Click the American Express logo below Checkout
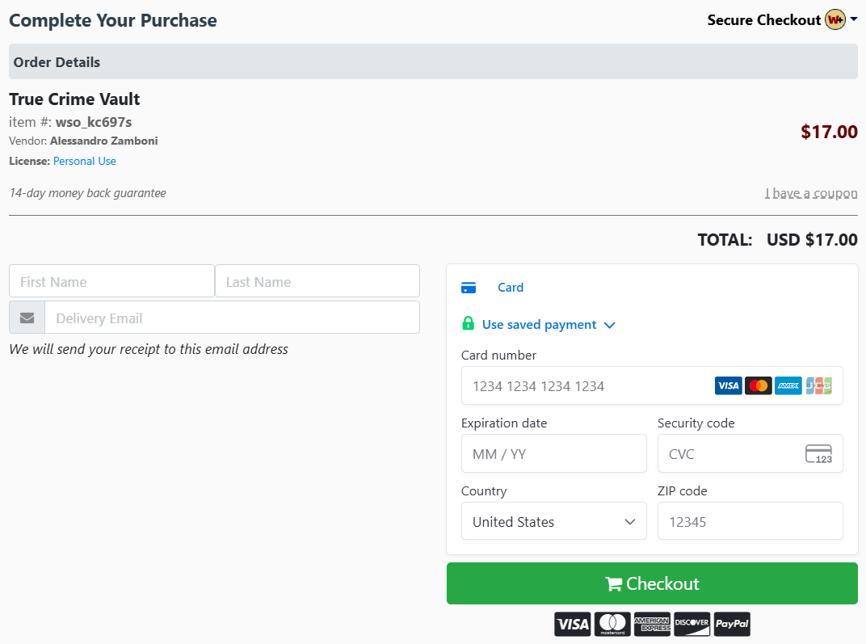The height and width of the screenshot is (644, 866). point(652,624)
